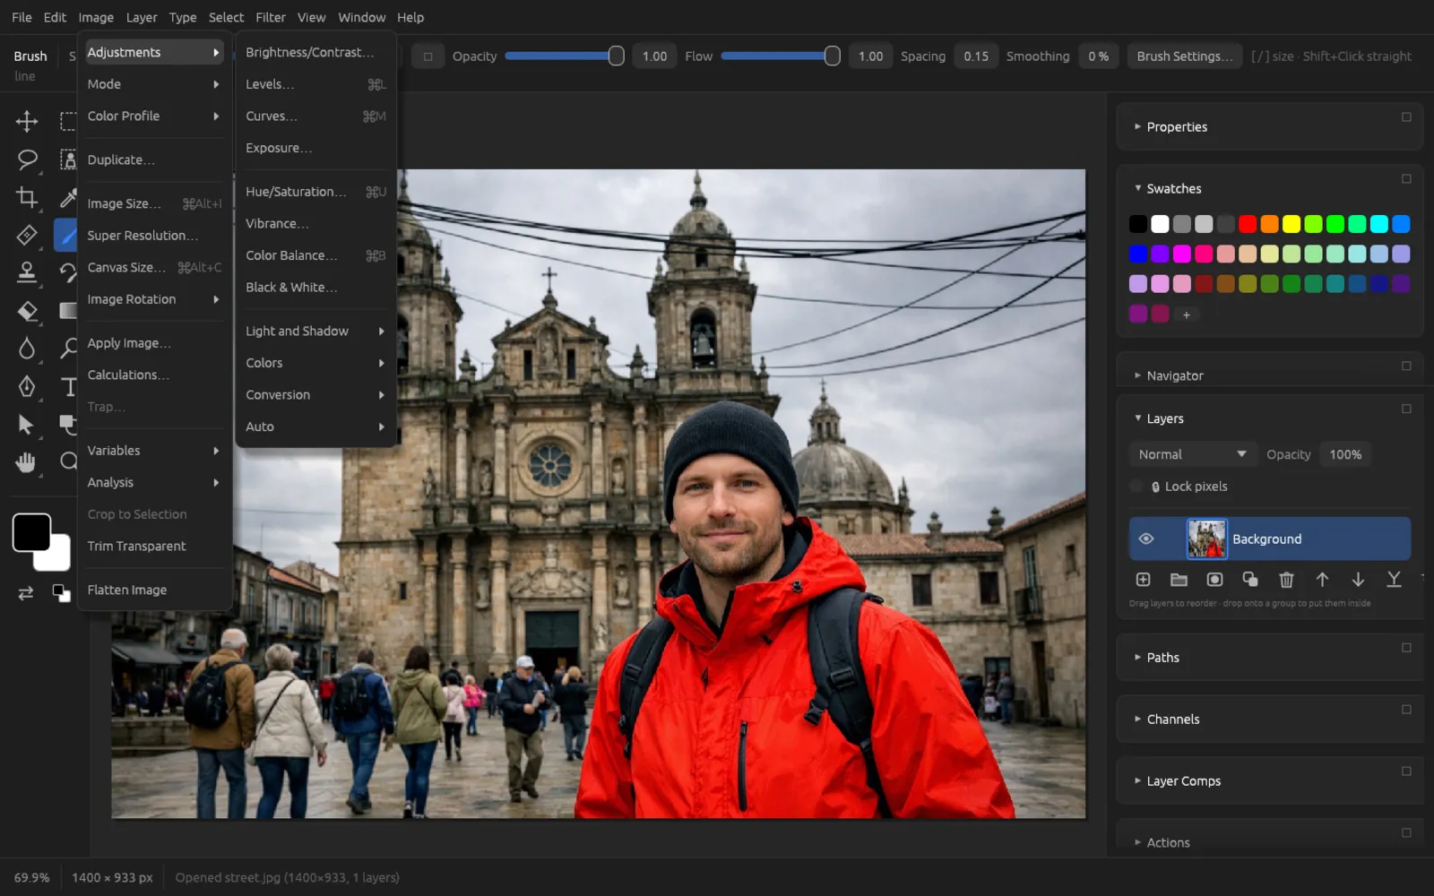The image size is (1434, 896).
Task: Open the Auto submenu
Action: (x=315, y=426)
